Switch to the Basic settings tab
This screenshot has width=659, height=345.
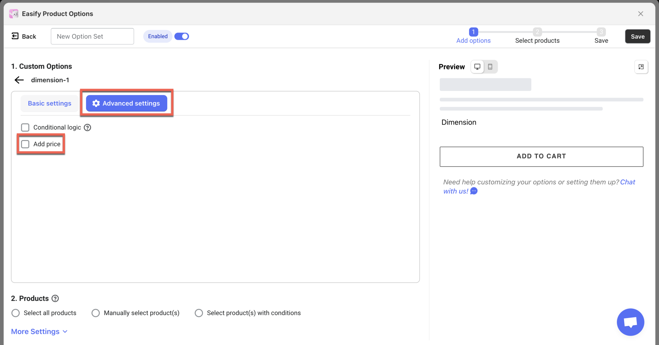(x=49, y=103)
